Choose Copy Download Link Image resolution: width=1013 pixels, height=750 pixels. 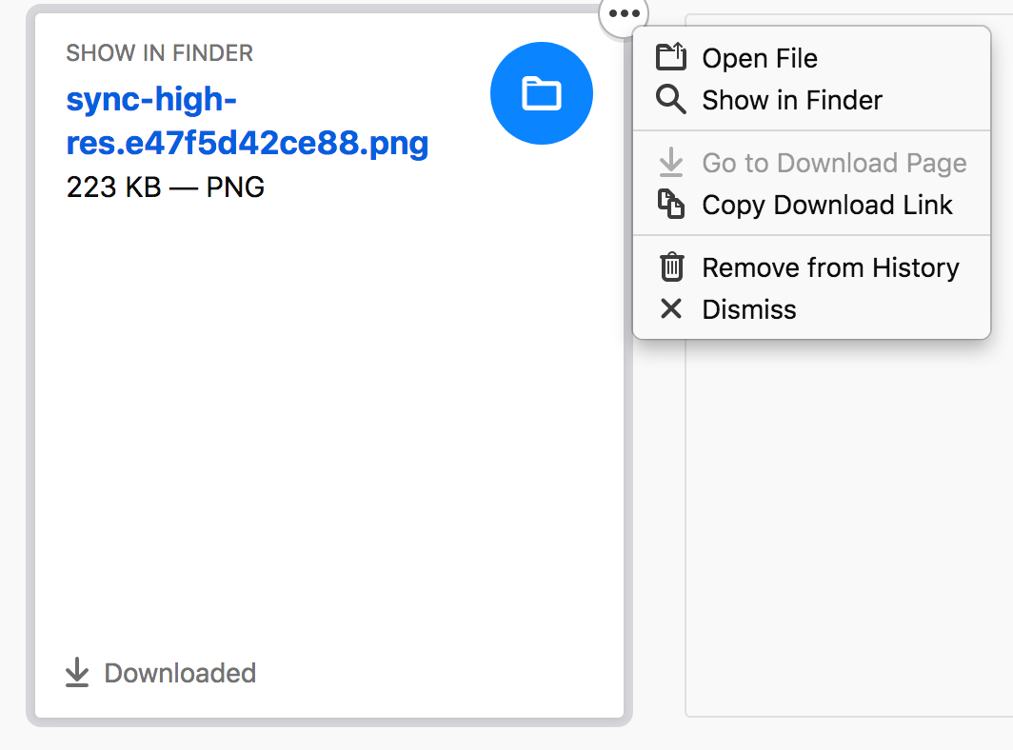811,205
